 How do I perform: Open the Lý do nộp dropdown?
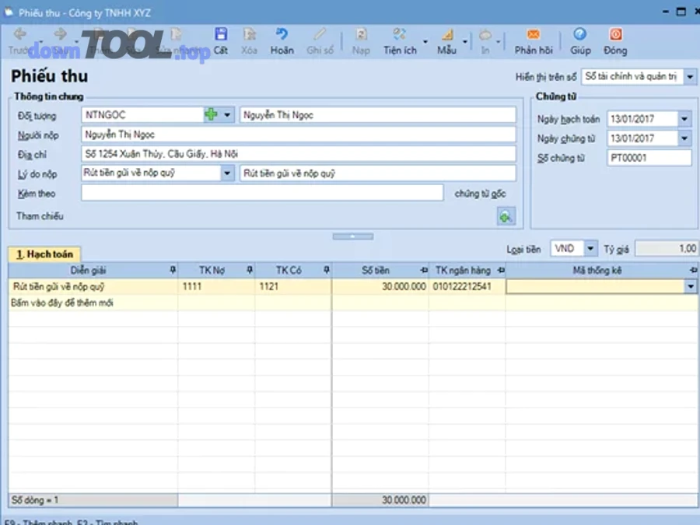(x=227, y=173)
